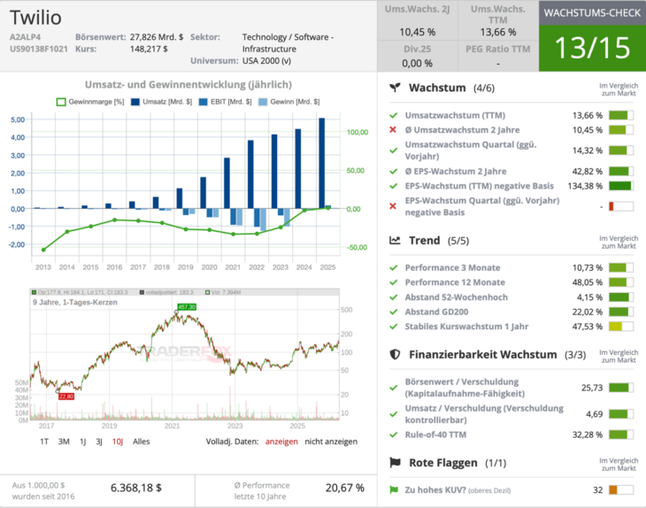The width and height of the screenshot is (646, 508).
Task: Click the red X beside Ø Umsatzwachstum 2 Jahre
Action: coord(393,130)
